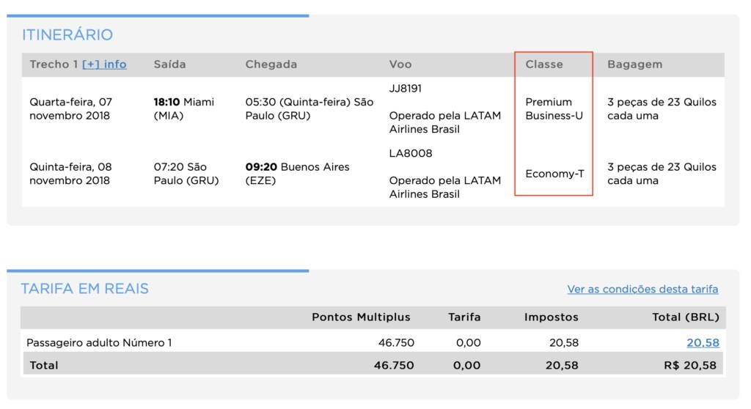Select the Passageiro adulto Número 1 row
751x409 pixels.
(373, 342)
